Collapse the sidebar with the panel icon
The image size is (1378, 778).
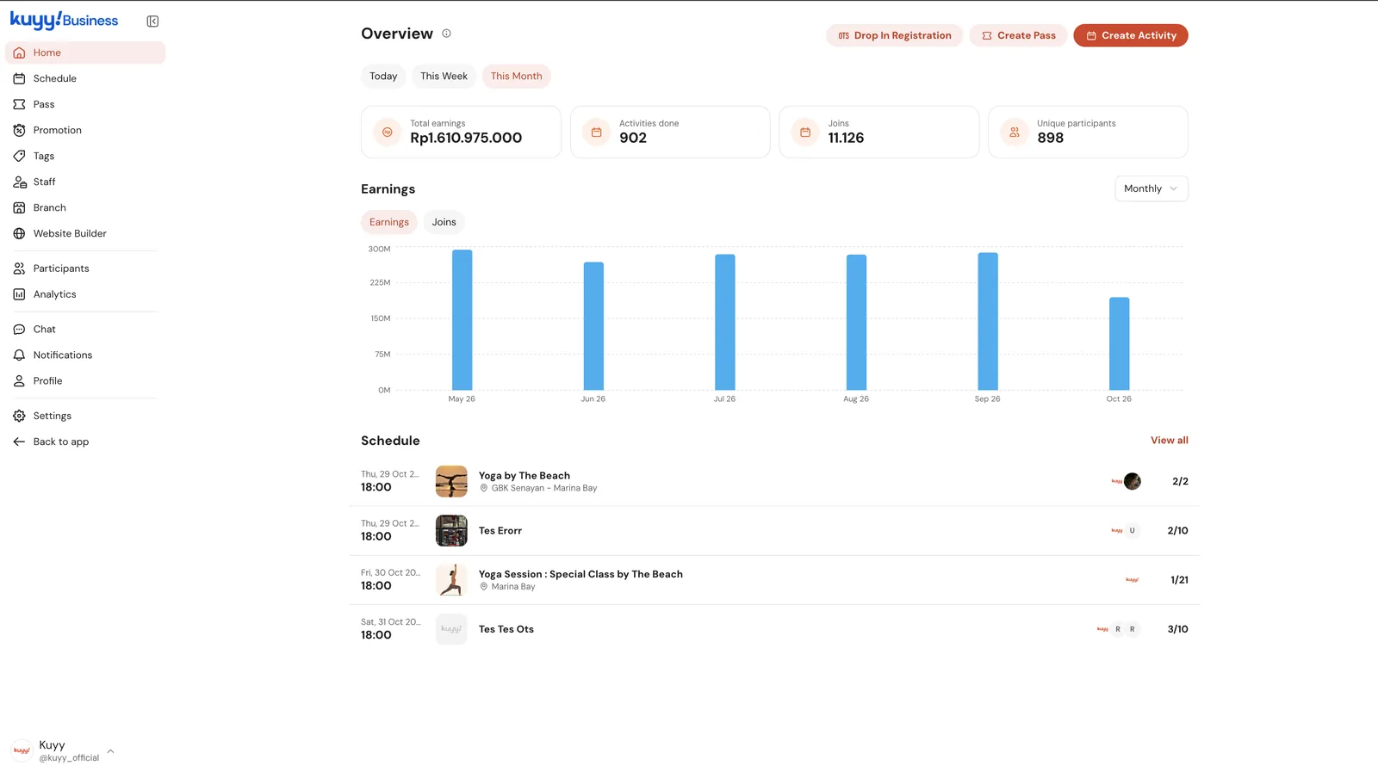(152, 21)
